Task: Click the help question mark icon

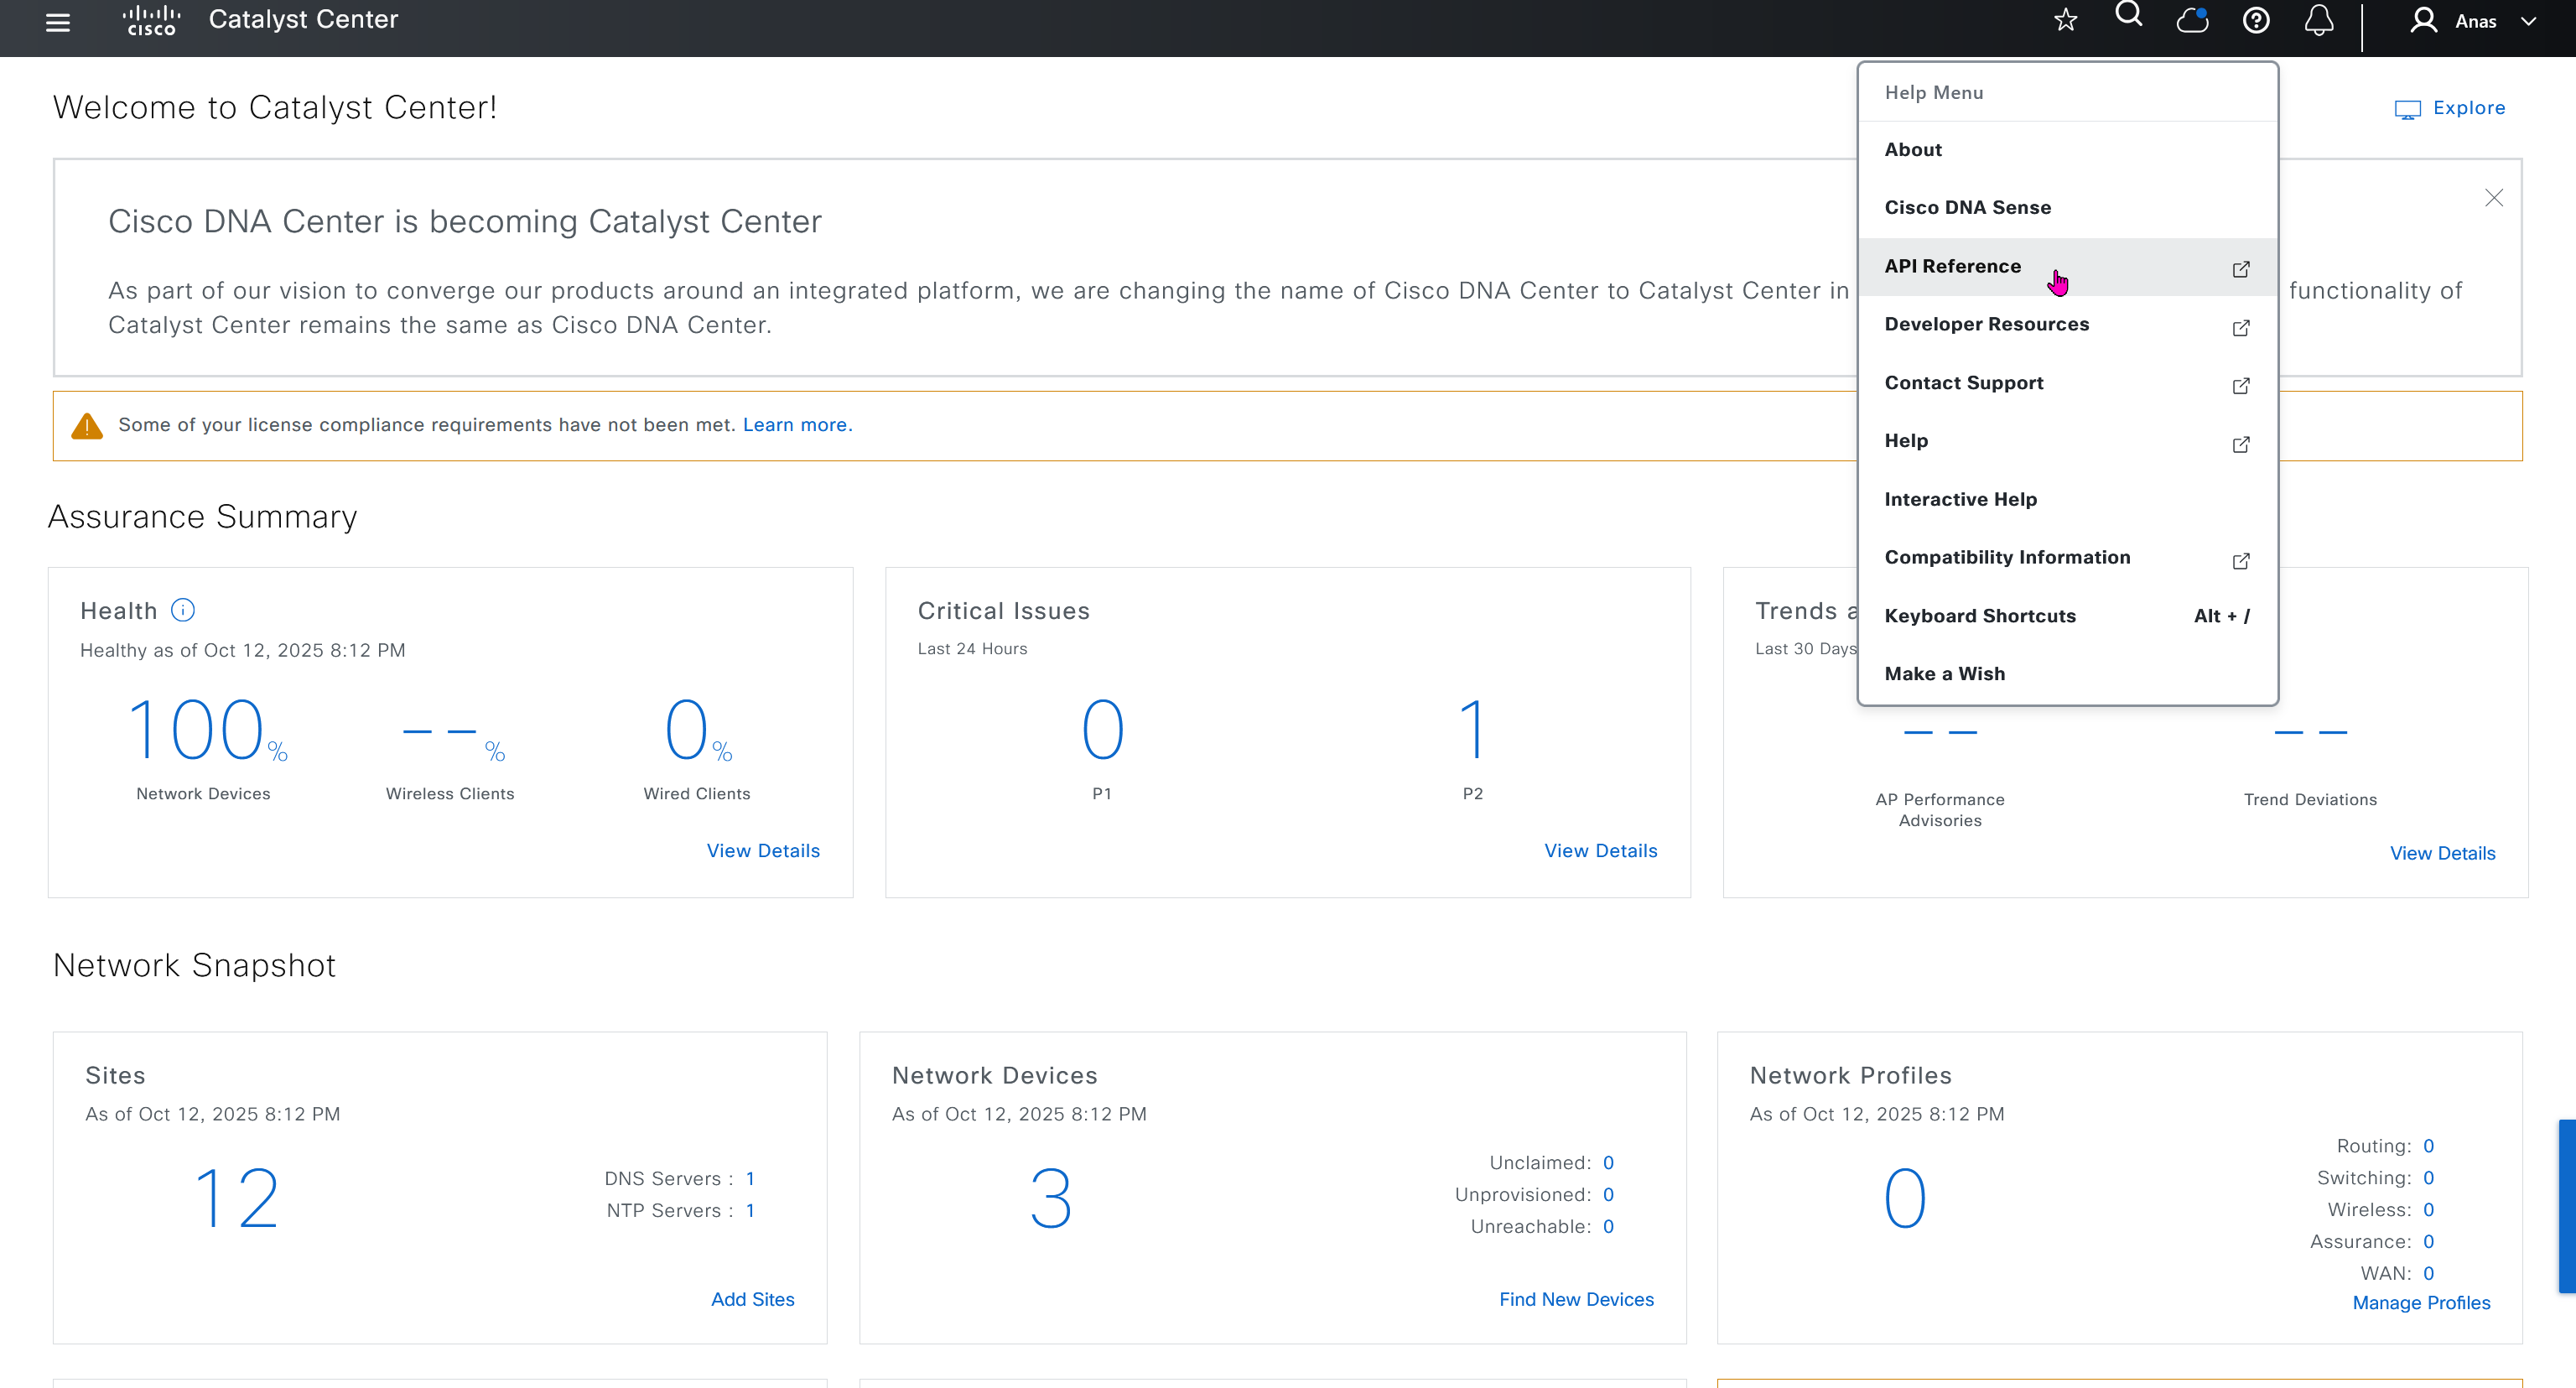Action: pyautogui.click(x=2256, y=20)
